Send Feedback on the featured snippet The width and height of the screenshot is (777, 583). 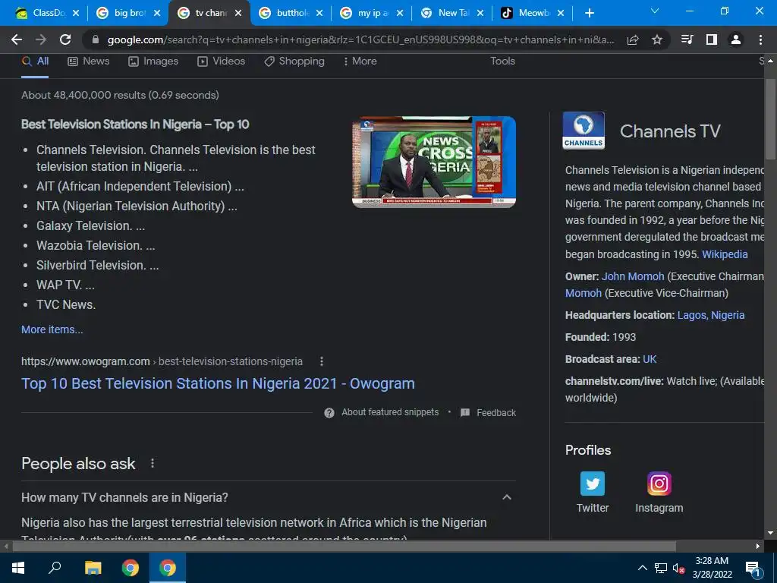[x=488, y=412]
